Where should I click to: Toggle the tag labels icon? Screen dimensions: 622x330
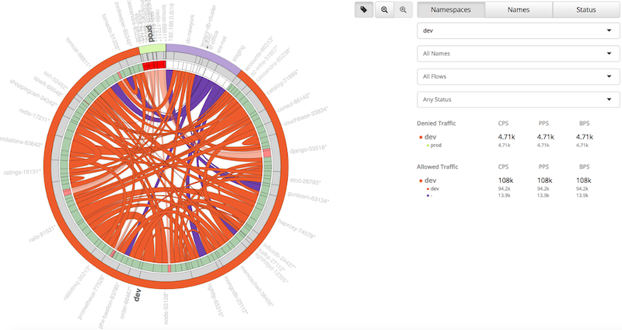coord(364,10)
